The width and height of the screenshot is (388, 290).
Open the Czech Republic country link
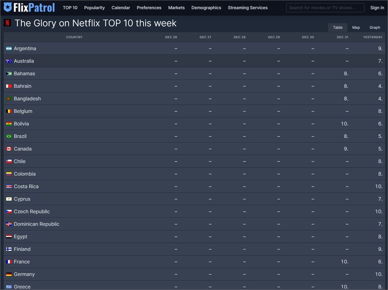(32, 212)
